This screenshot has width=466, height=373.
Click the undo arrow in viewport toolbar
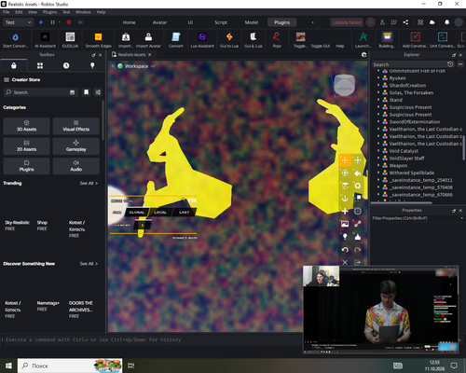[x=345, y=250]
